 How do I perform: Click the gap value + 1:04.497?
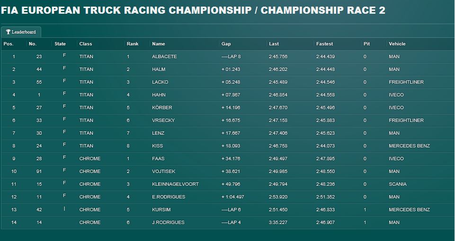pyautogui.click(x=233, y=197)
